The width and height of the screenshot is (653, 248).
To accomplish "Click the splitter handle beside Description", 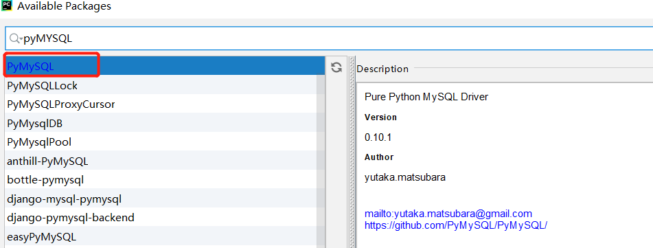I will (x=352, y=152).
